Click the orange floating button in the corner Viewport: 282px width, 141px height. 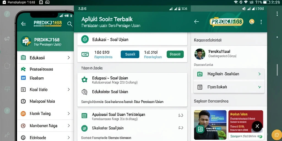pyautogui.click(x=276, y=135)
